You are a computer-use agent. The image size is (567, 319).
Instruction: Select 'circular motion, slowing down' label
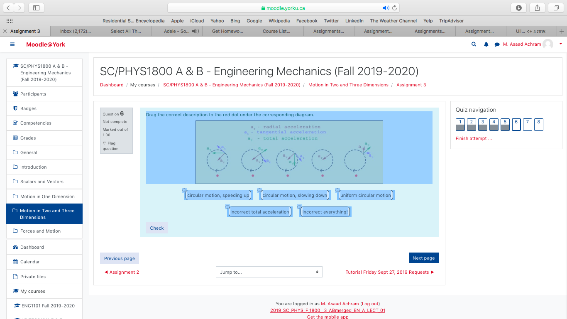(295, 195)
